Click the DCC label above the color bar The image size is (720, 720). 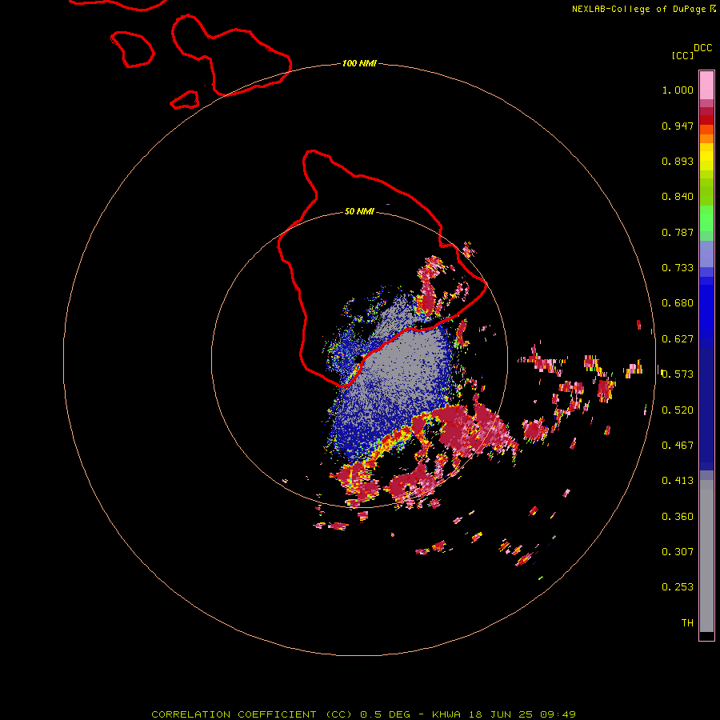[702, 48]
